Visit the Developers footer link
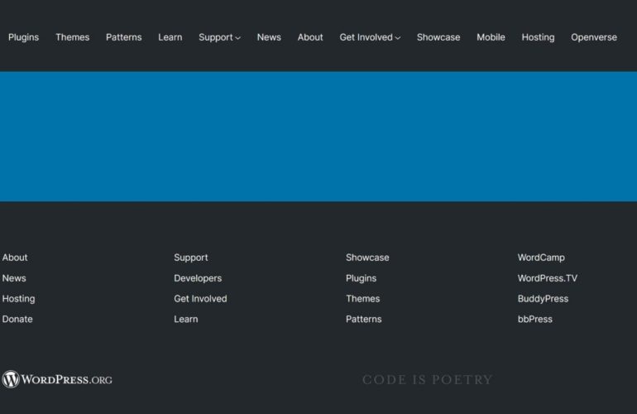Screen dimensions: 637x414 [x=198, y=278]
